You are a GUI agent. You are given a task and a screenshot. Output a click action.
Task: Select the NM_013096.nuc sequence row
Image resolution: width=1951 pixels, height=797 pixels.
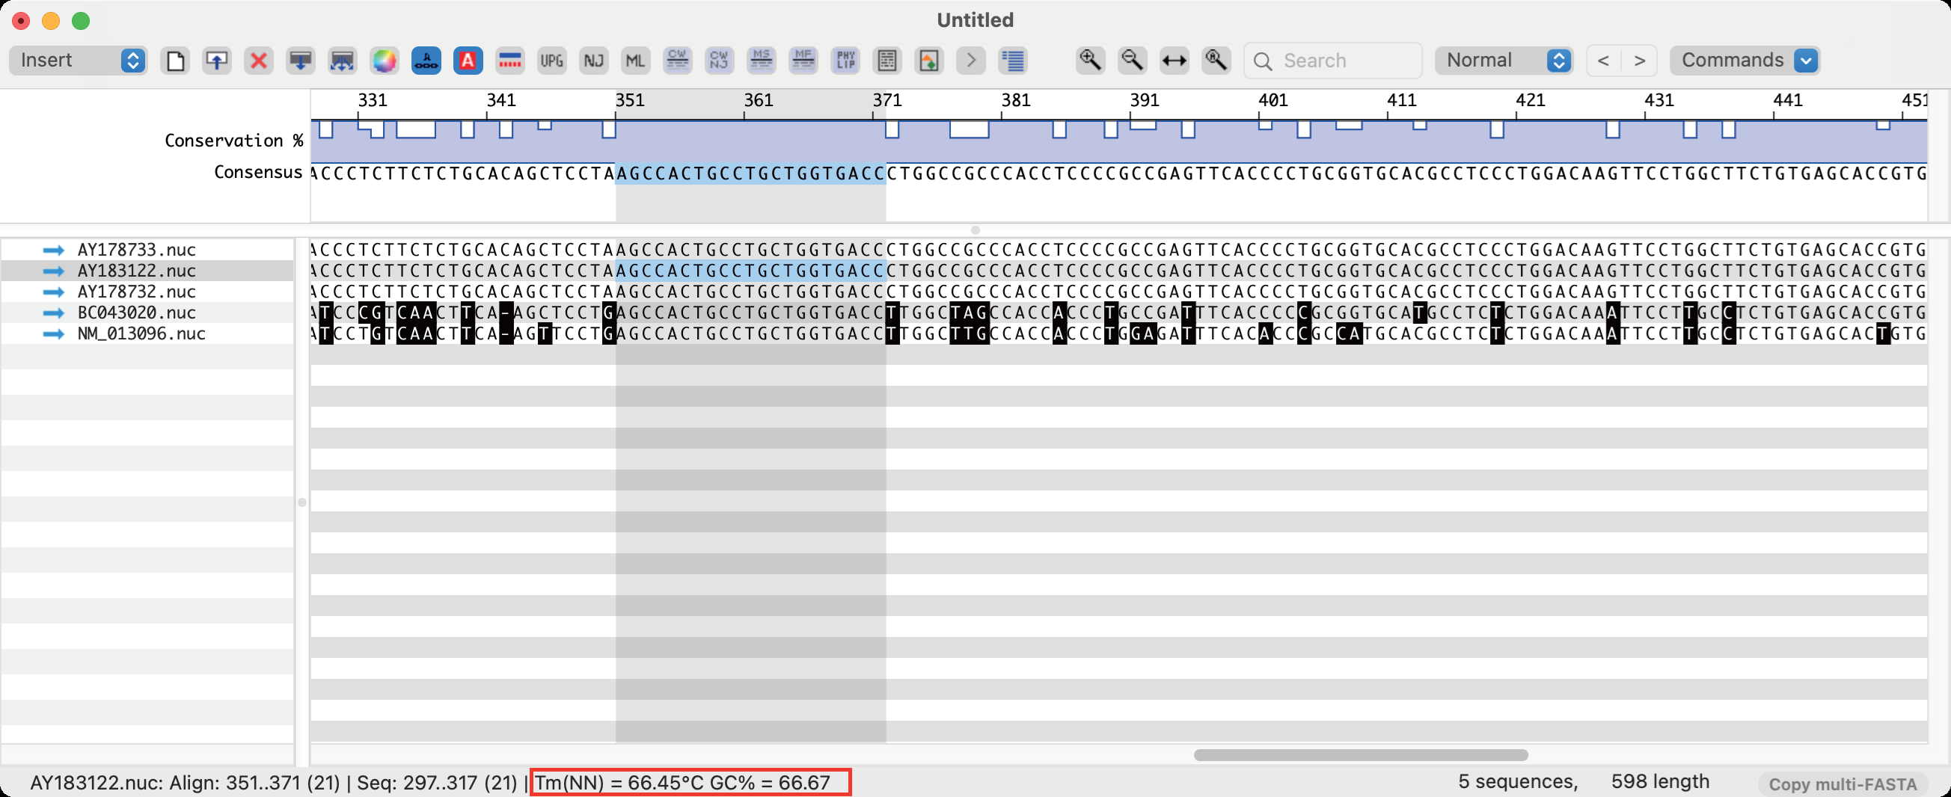pos(147,333)
